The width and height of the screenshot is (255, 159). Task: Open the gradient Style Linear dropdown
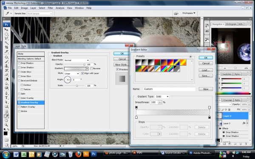[x=71, y=74]
